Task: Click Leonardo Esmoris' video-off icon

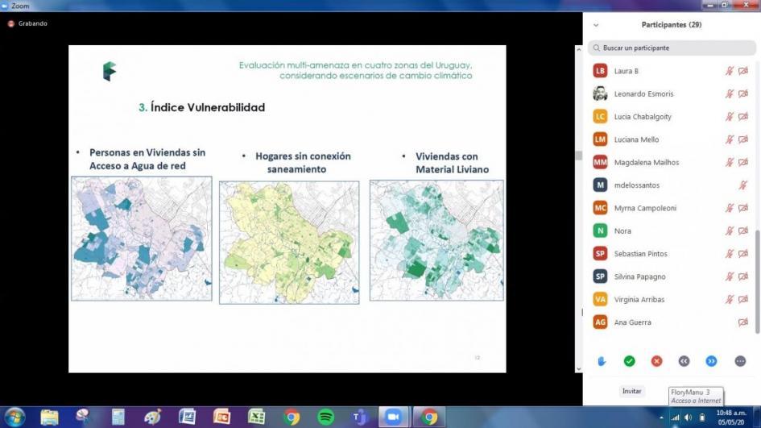Action: click(743, 93)
